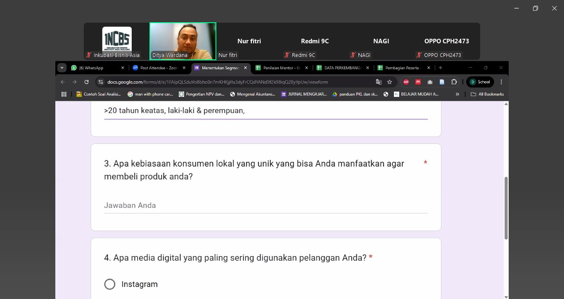Select the Instagram radio option
The height and width of the screenshot is (299, 564).
110,284
